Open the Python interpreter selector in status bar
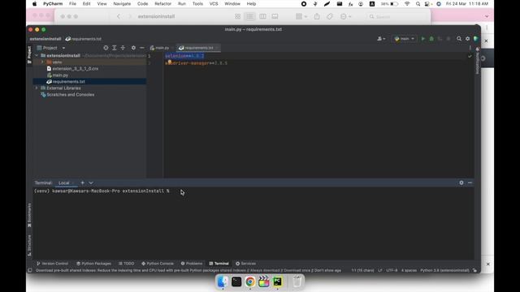The width and height of the screenshot is (520, 292). tap(444, 270)
